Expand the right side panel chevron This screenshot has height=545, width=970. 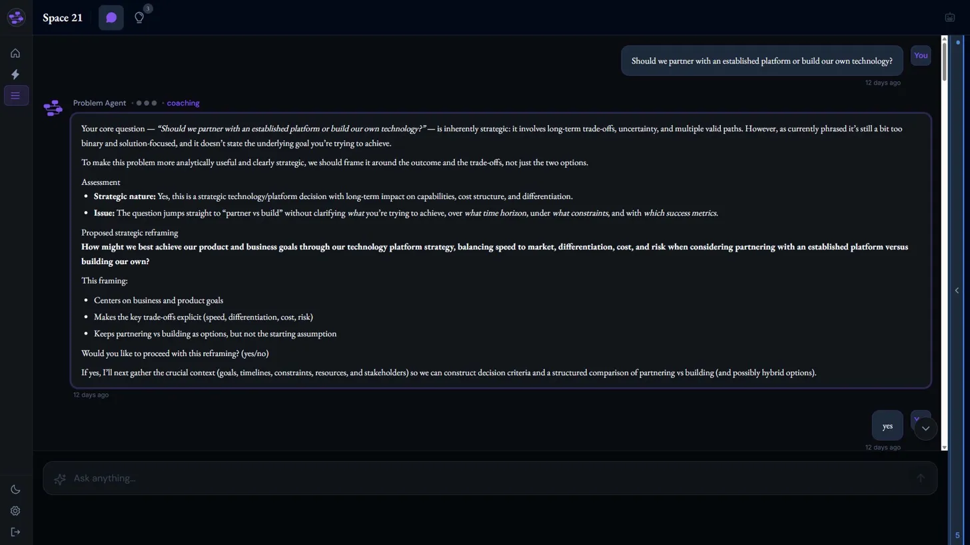(957, 290)
